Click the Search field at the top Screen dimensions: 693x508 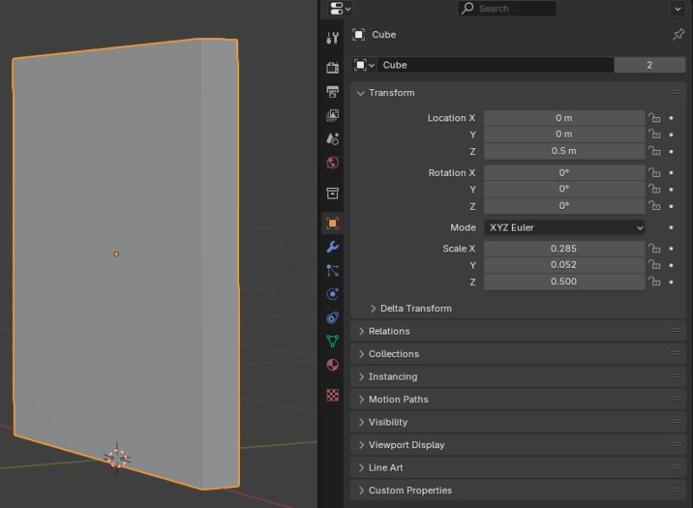click(x=506, y=8)
